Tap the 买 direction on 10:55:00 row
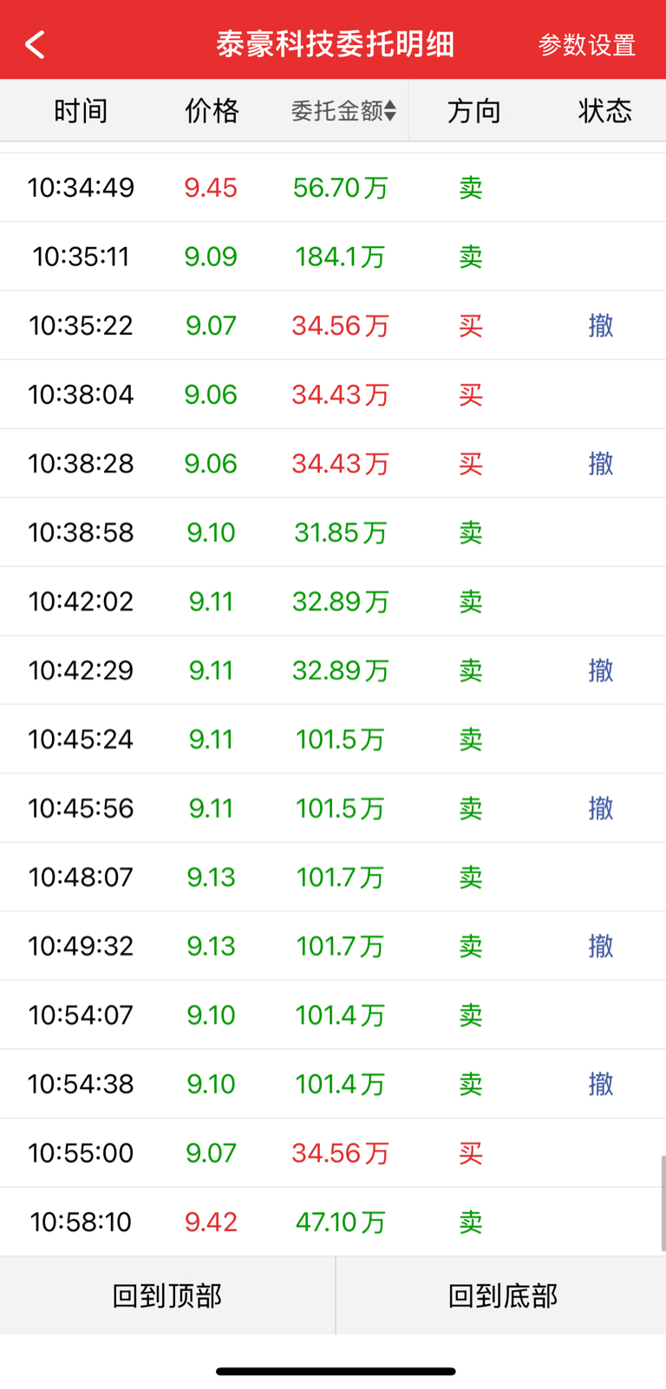666x1389 pixels. [x=470, y=1153]
